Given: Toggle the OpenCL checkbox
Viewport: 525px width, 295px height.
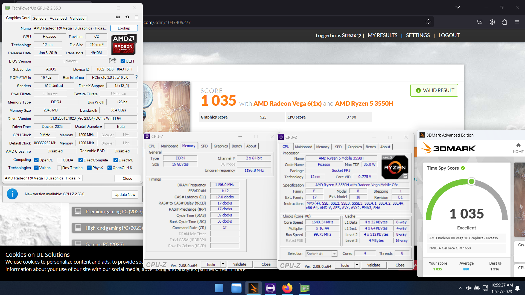Looking at the screenshot, I should (36, 160).
